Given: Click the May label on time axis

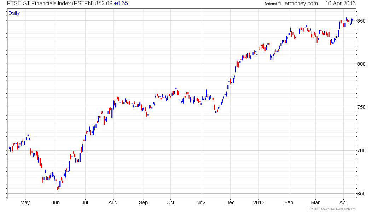Looking at the screenshot, I should click(25, 203).
